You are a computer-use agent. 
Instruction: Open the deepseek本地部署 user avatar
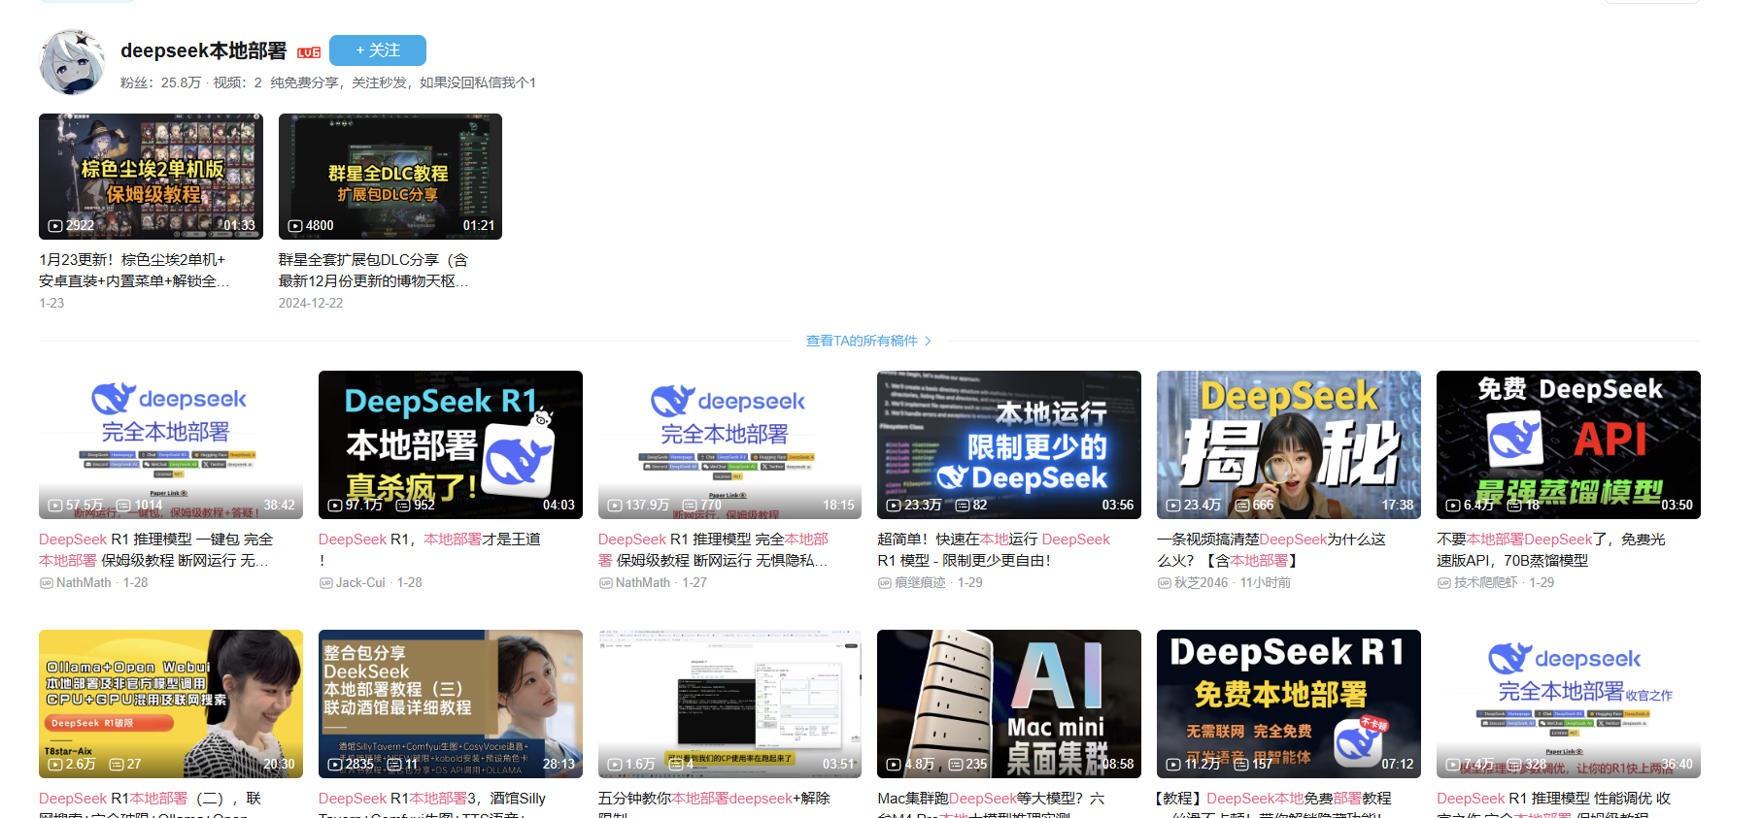(72, 62)
